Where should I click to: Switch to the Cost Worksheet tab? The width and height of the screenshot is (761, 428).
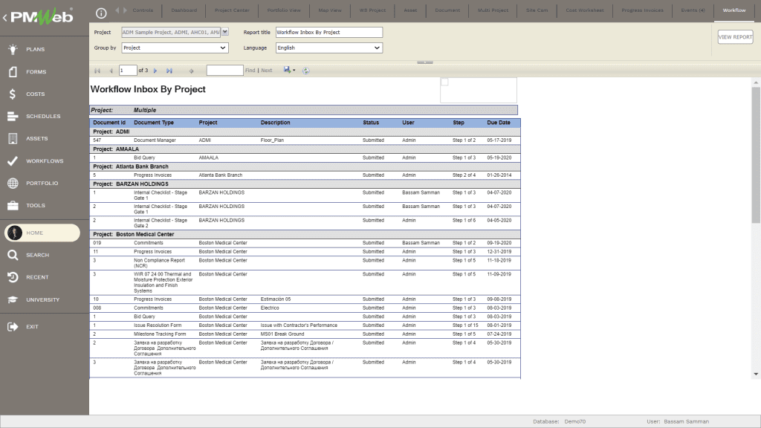tap(585, 10)
